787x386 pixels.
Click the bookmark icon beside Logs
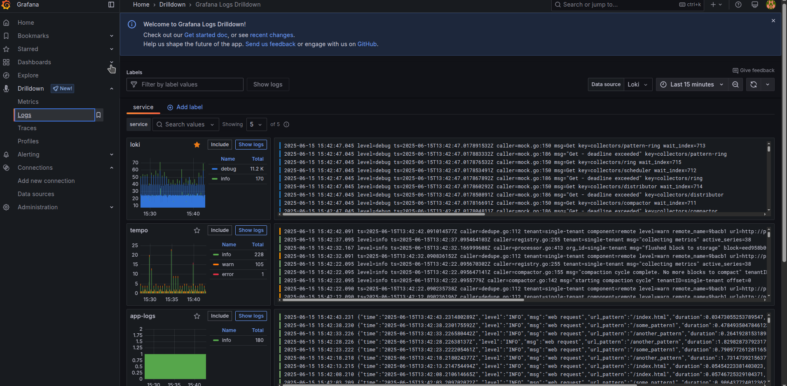[98, 115]
